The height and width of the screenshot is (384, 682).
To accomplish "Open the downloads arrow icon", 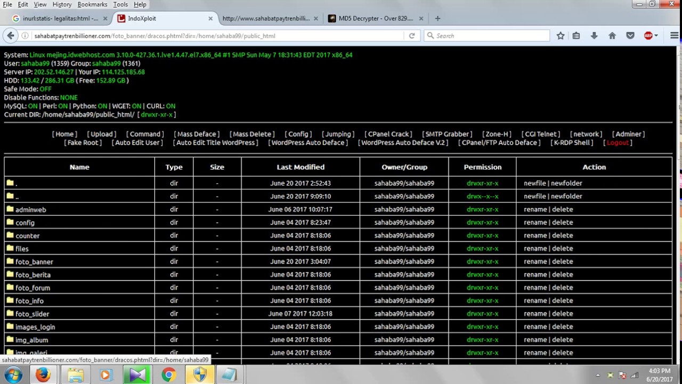I will [594, 36].
